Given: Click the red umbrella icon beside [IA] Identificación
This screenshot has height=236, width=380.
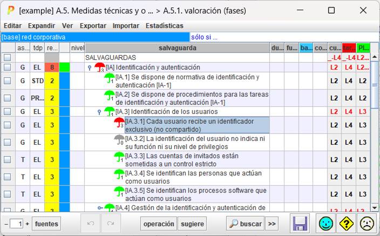Looking at the screenshot, I should pyautogui.click(x=100, y=67).
